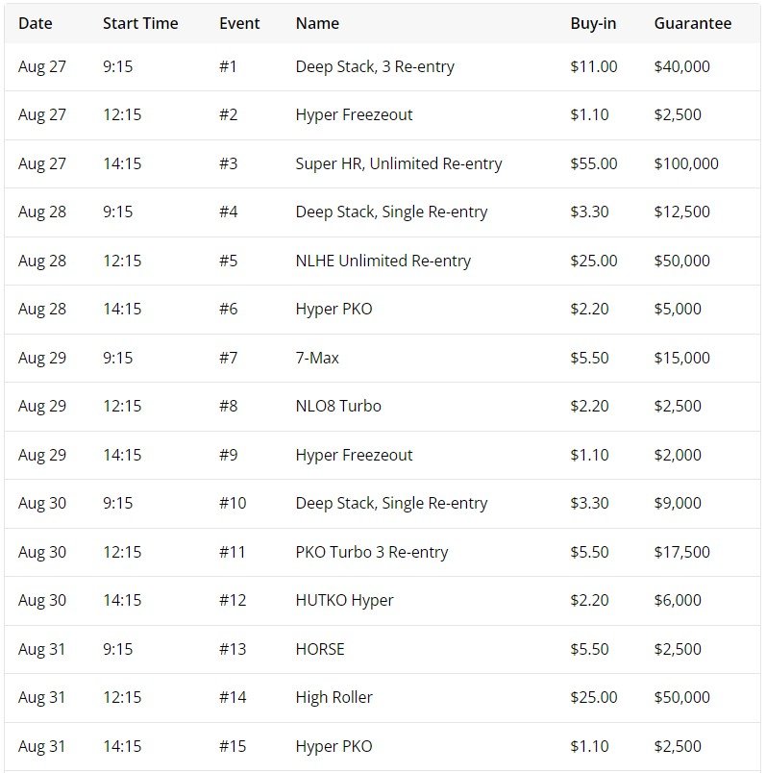Click the Buy-in column header
The height and width of the screenshot is (773, 766).
pos(593,23)
